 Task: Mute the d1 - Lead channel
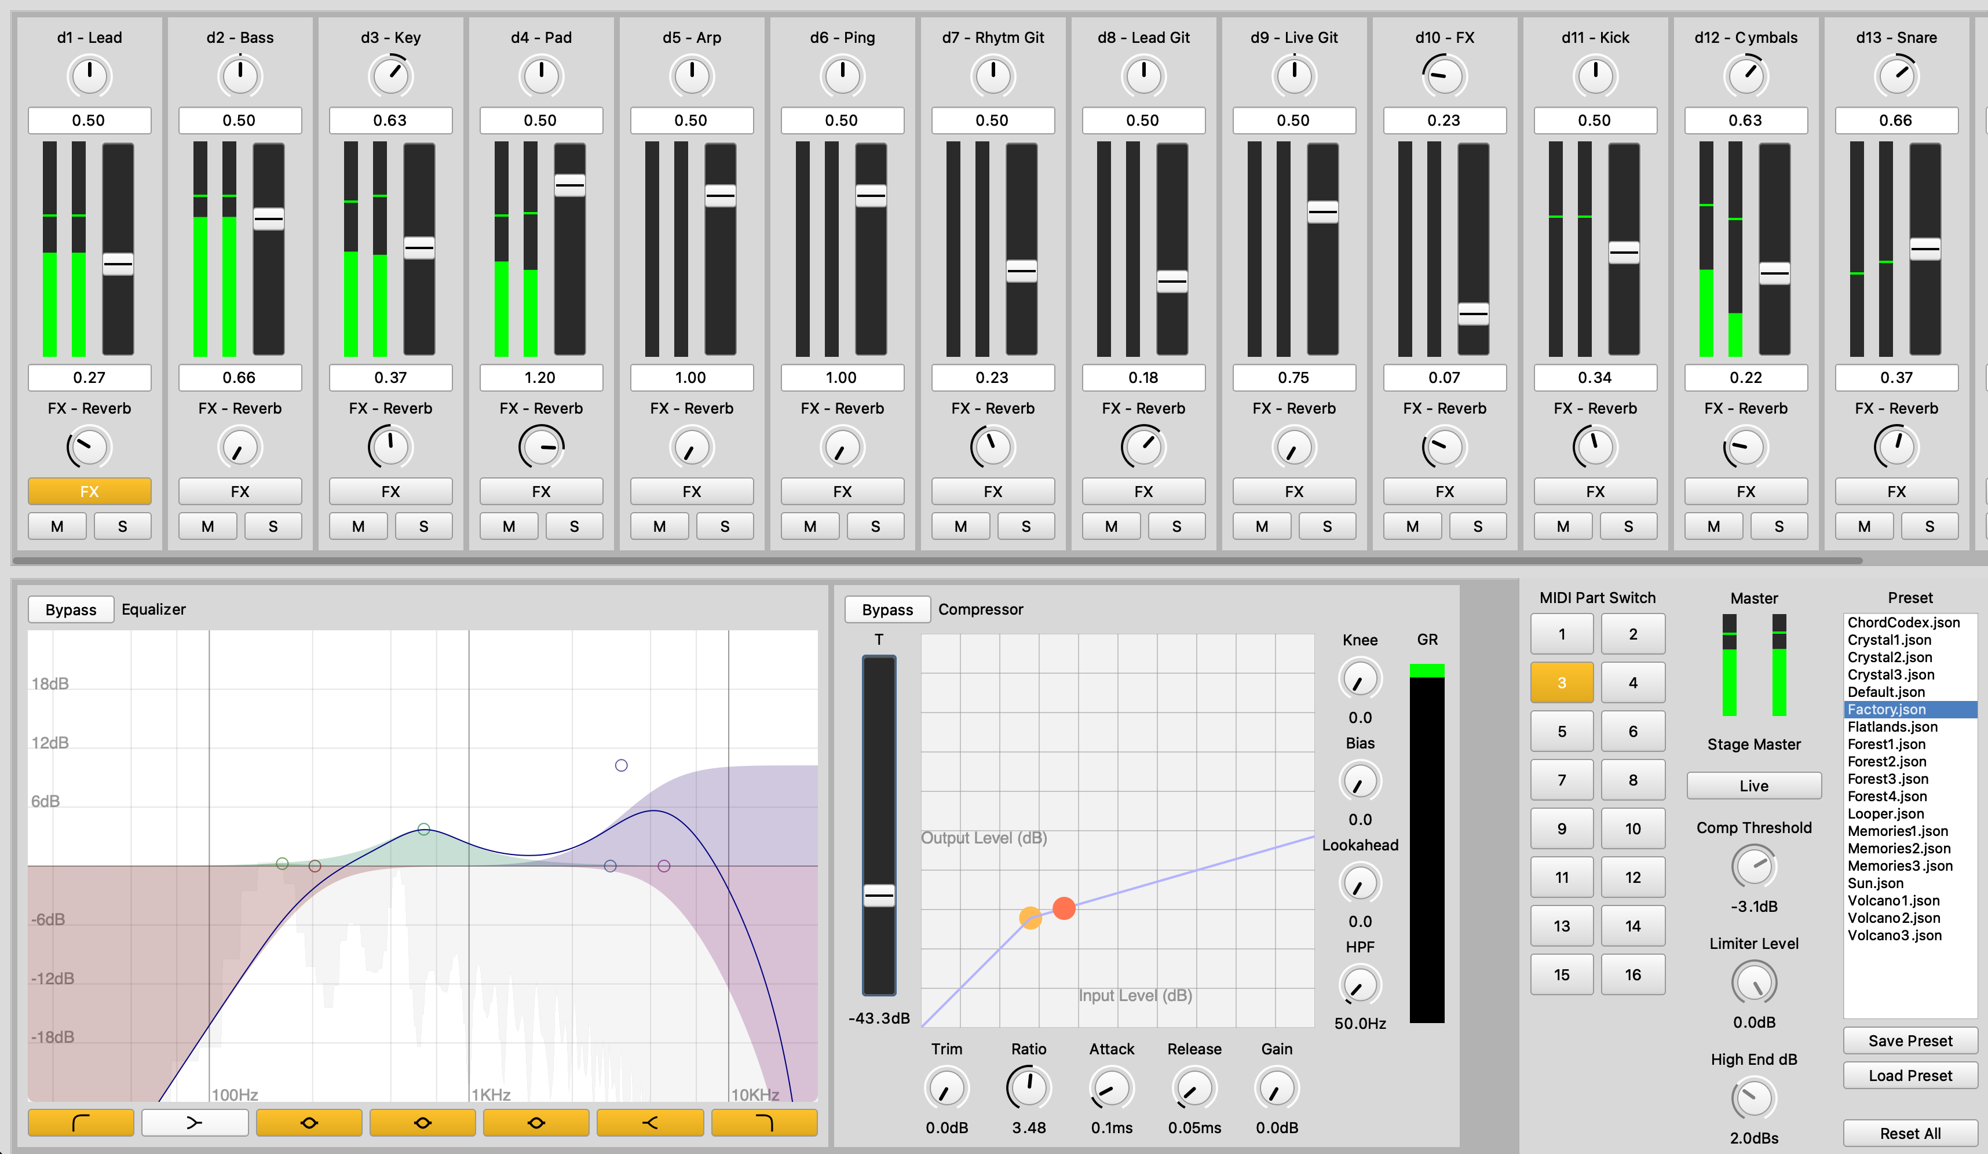(x=57, y=526)
